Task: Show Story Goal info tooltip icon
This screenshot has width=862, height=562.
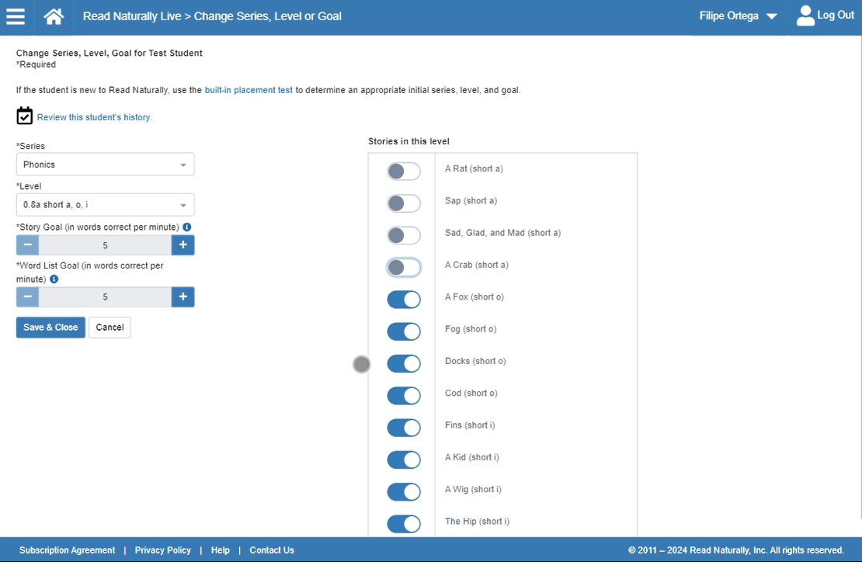Action: (187, 227)
